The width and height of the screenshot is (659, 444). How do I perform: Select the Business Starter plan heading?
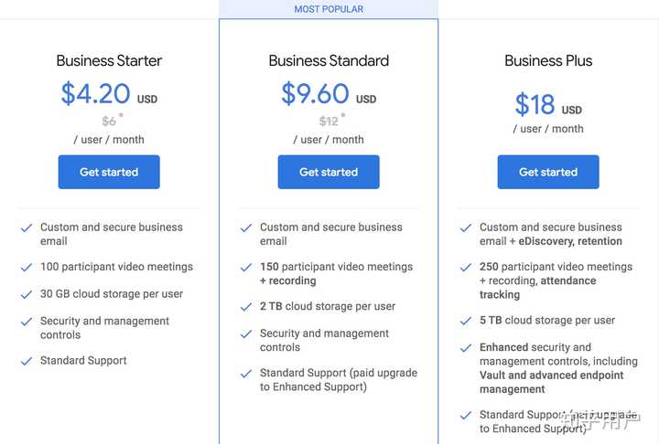tap(109, 61)
